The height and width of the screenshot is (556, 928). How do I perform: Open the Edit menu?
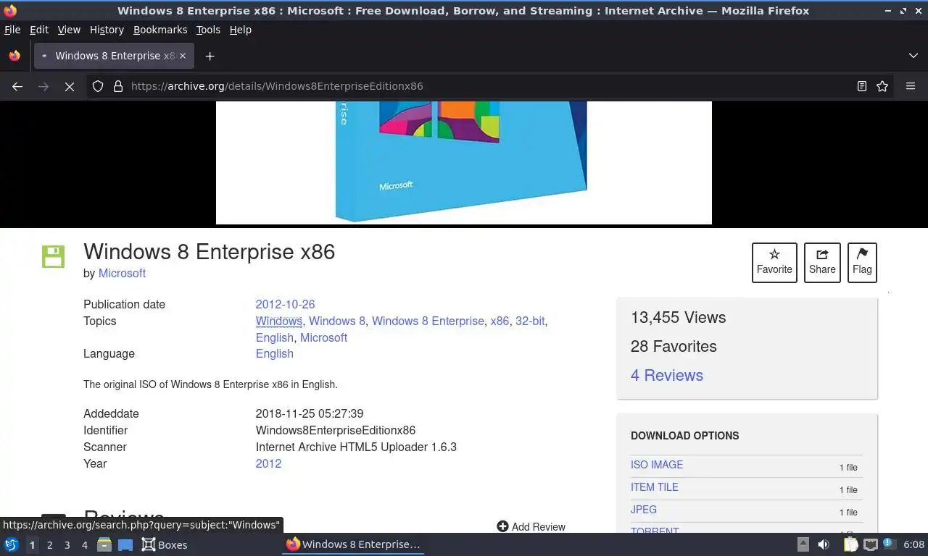(x=39, y=30)
